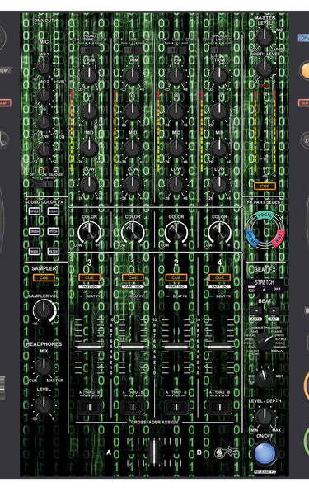Image resolution: width=309 pixels, height=492 pixels.
Task: Click the BEAT right arrow button
Action: coord(274,310)
